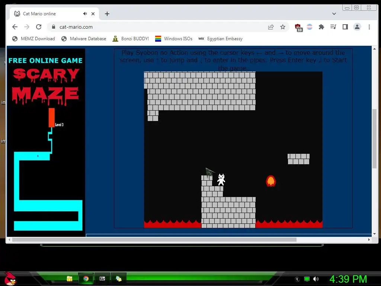Open File Explorer from taskbar
The width and height of the screenshot is (381, 286).
[x=70, y=279]
